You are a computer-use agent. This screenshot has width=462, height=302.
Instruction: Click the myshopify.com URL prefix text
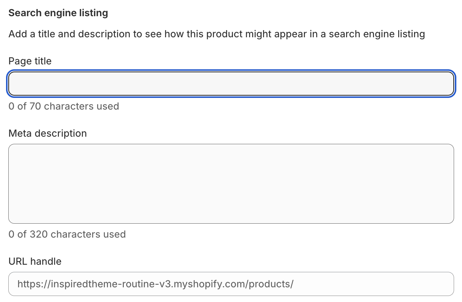(155, 284)
